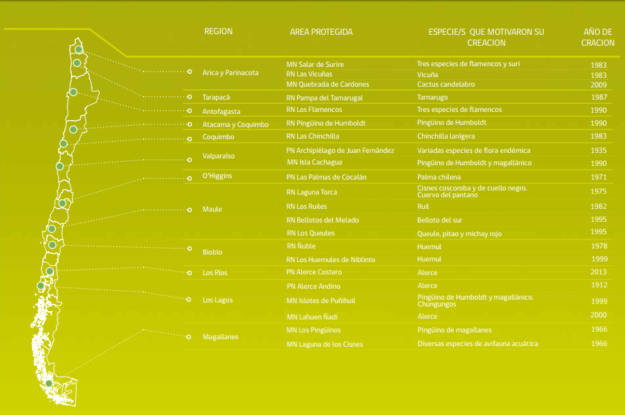Select MN Islotes de Puñihuil entry
The width and height of the screenshot is (625, 415).
pyautogui.click(x=320, y=301)
